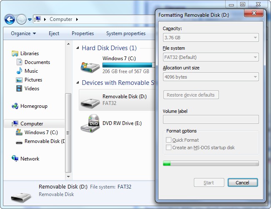Click the Computer icon in address bar
Screen dimensions: 271x209
38,19
